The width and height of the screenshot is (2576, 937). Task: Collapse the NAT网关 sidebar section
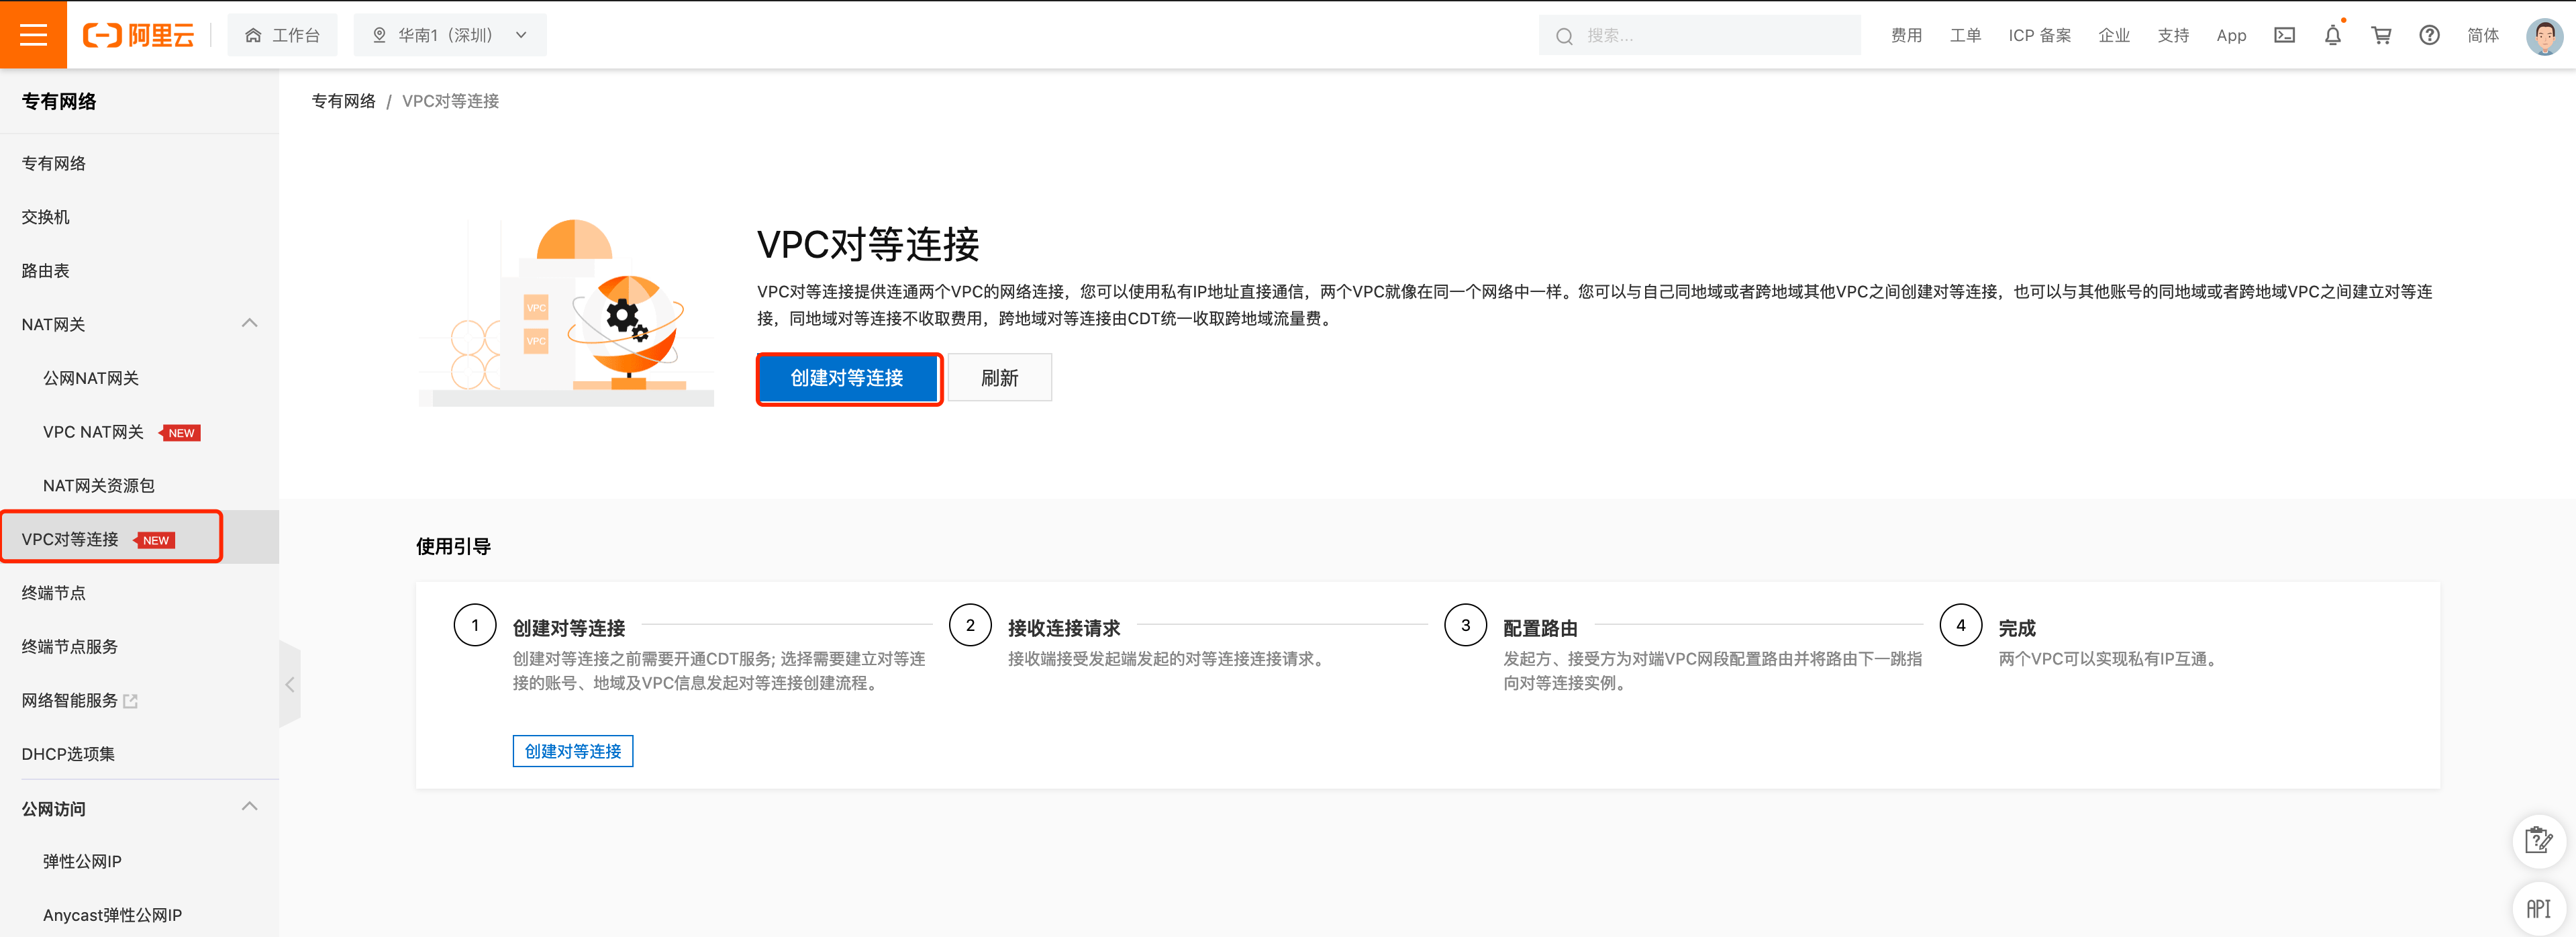(x=249, y=323)
